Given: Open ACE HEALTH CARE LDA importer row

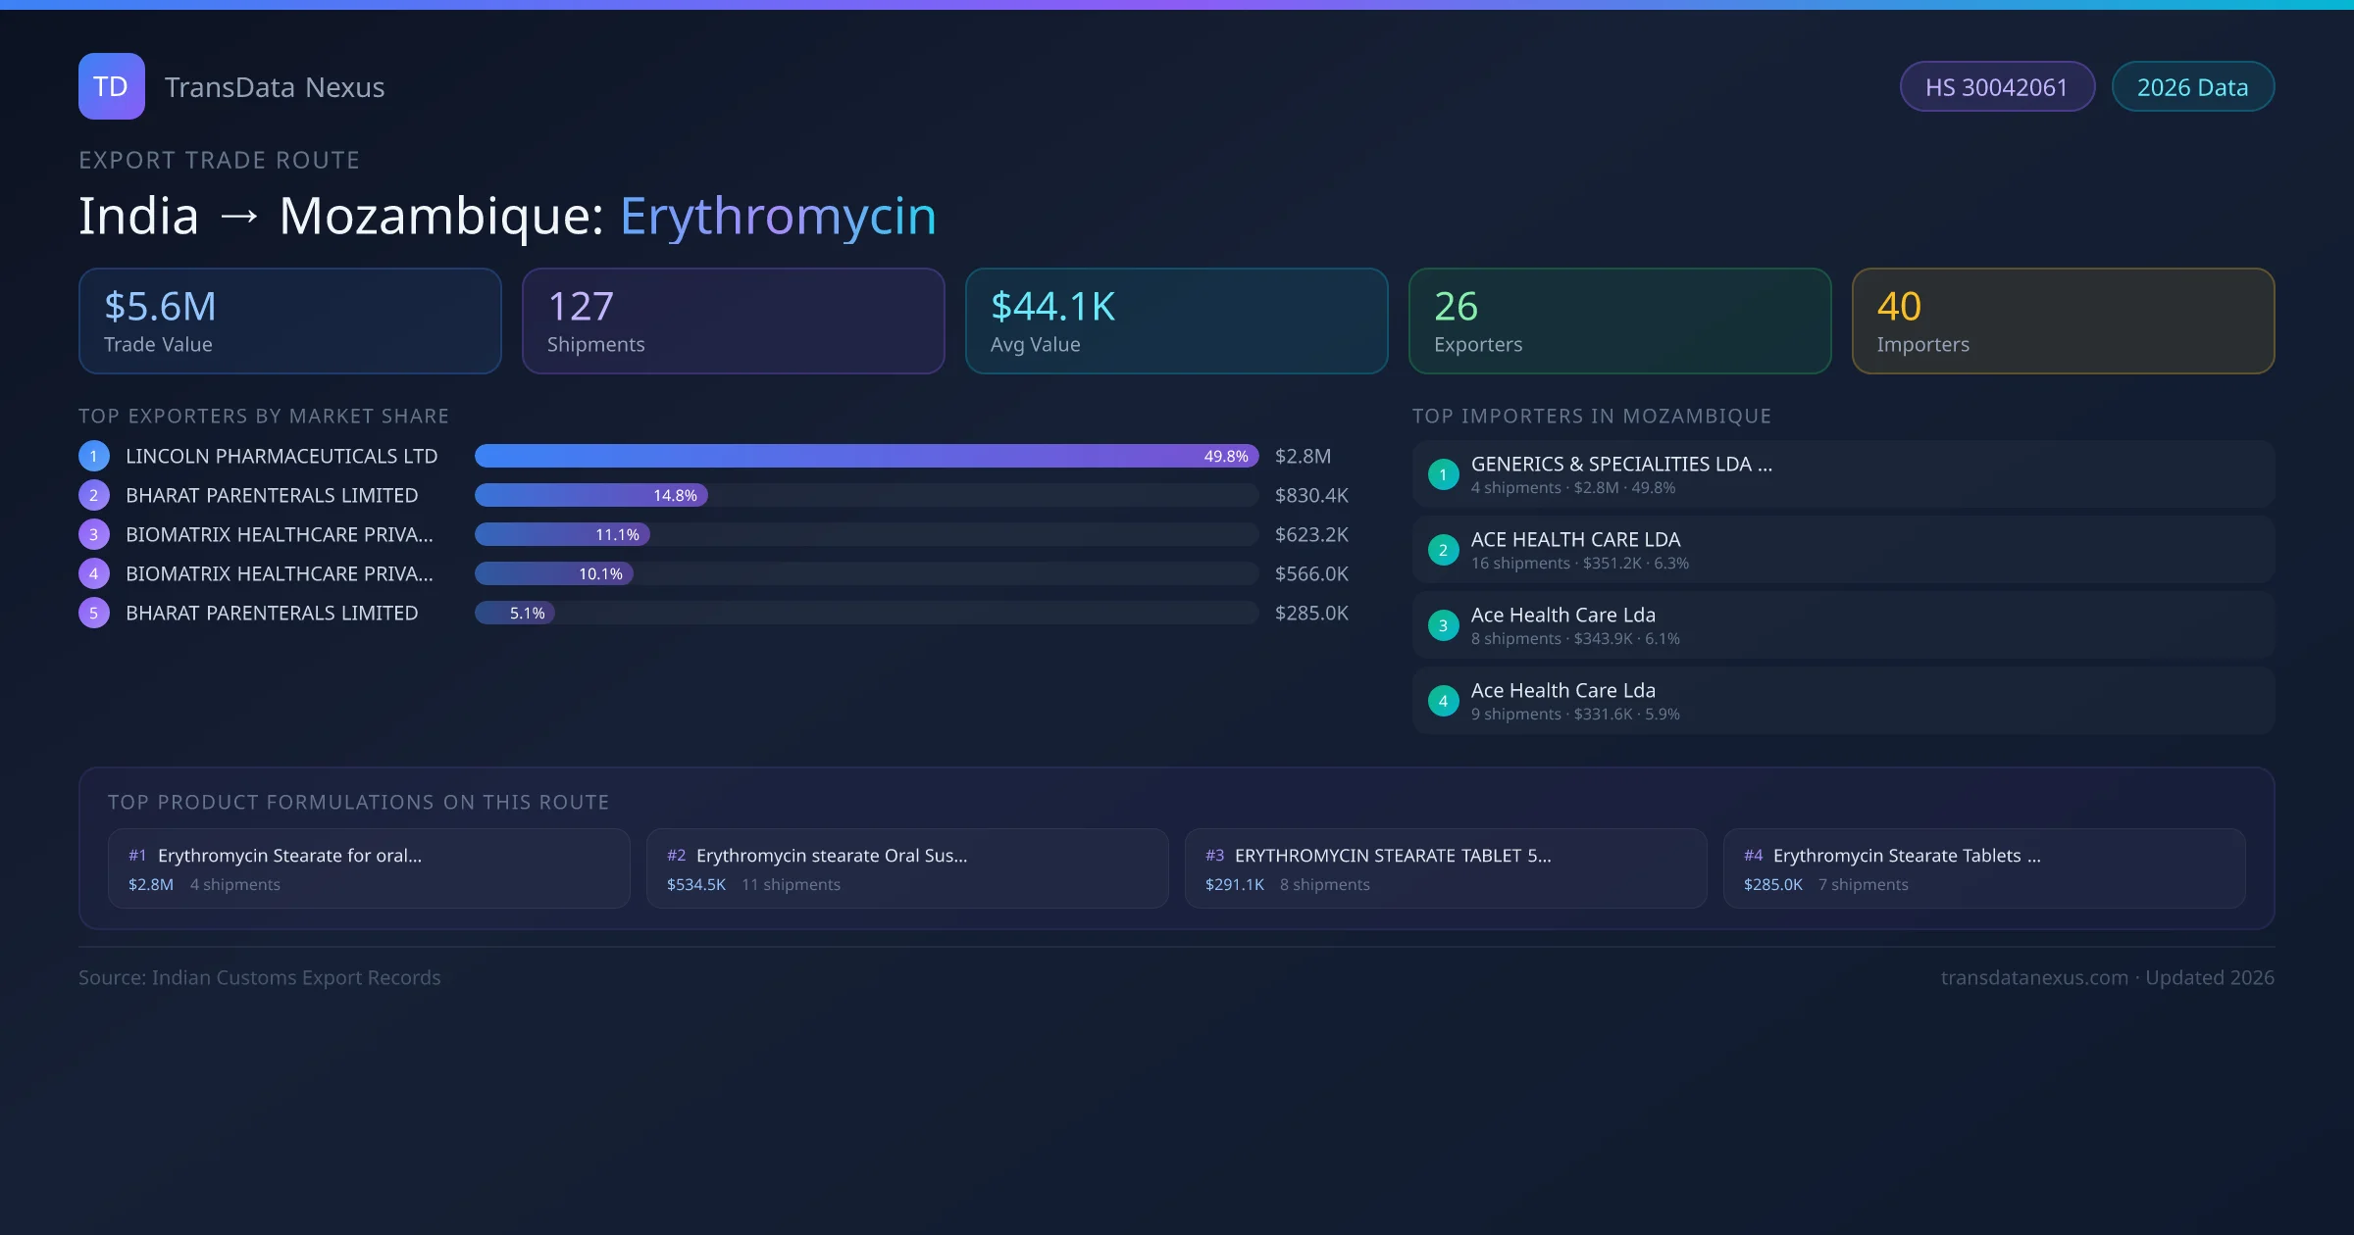Looking at the screenshot, I should (1842, 550).
